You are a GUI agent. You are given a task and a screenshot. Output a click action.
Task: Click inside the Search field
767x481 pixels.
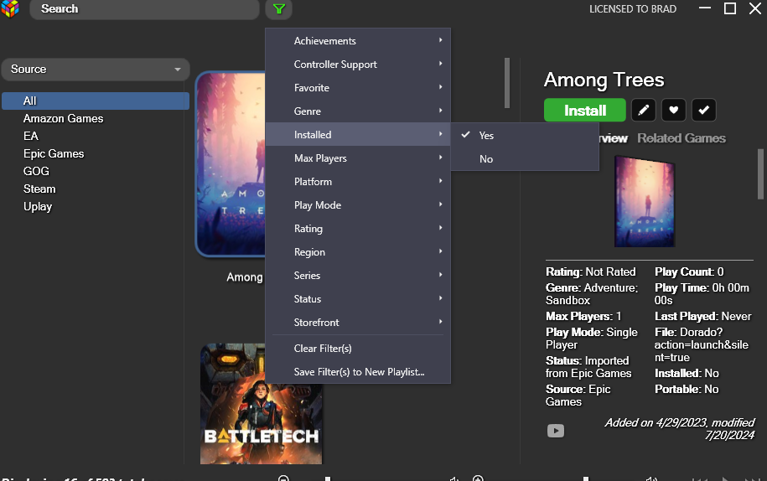click(144, 9)
